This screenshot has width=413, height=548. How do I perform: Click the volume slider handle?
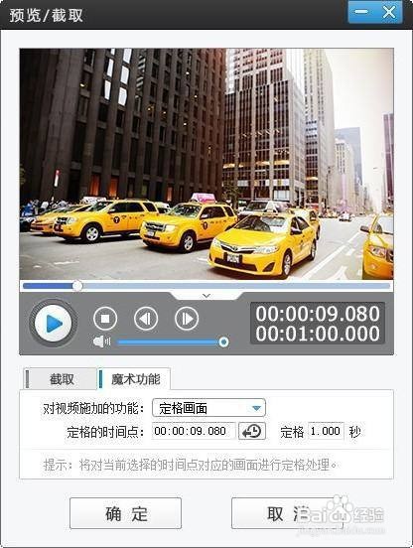click(x=223, y=342)
